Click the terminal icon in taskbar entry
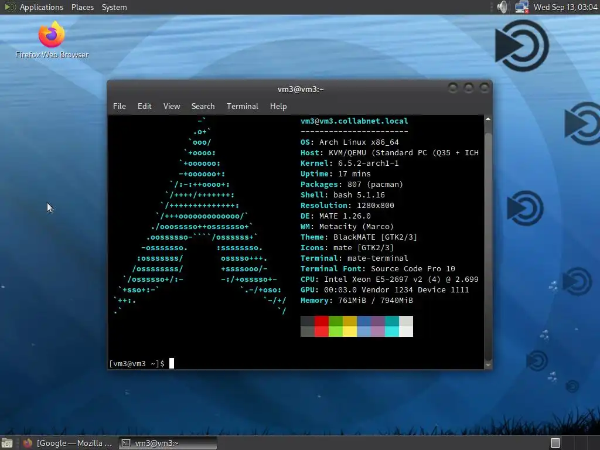This screenshot has height=450, width=600. 126,443
